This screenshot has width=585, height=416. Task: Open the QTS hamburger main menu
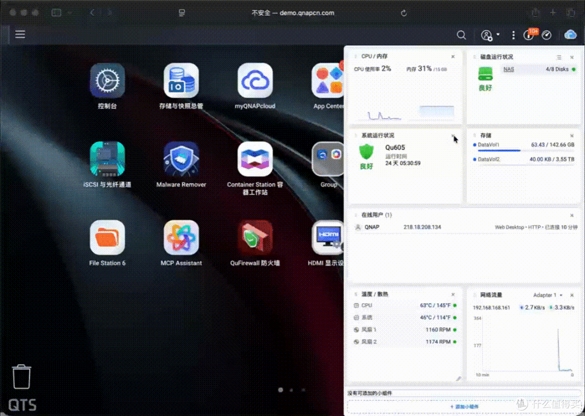[x=20, y=34]
